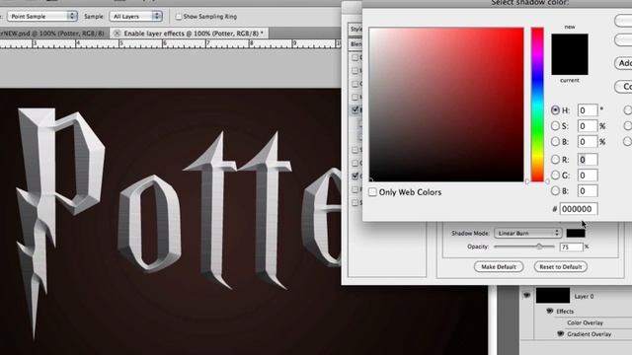Click the shadow Opacity slider track
Image resolution: width=632 pixels, height=355 pixels.
pos(523,247)
